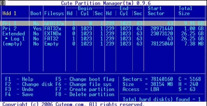Click F4 Save
This screenshot has width=207, height=106.
19,94
